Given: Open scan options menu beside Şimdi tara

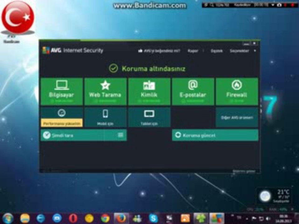Looking at the screenshot, I should point(120,135).
